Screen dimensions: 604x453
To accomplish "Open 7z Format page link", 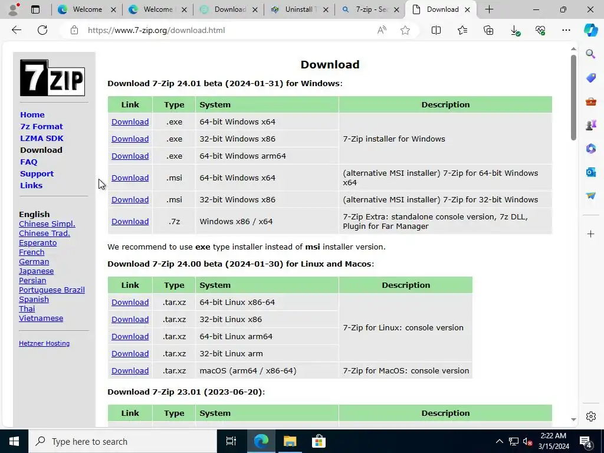I will click(x=42, y=126).
